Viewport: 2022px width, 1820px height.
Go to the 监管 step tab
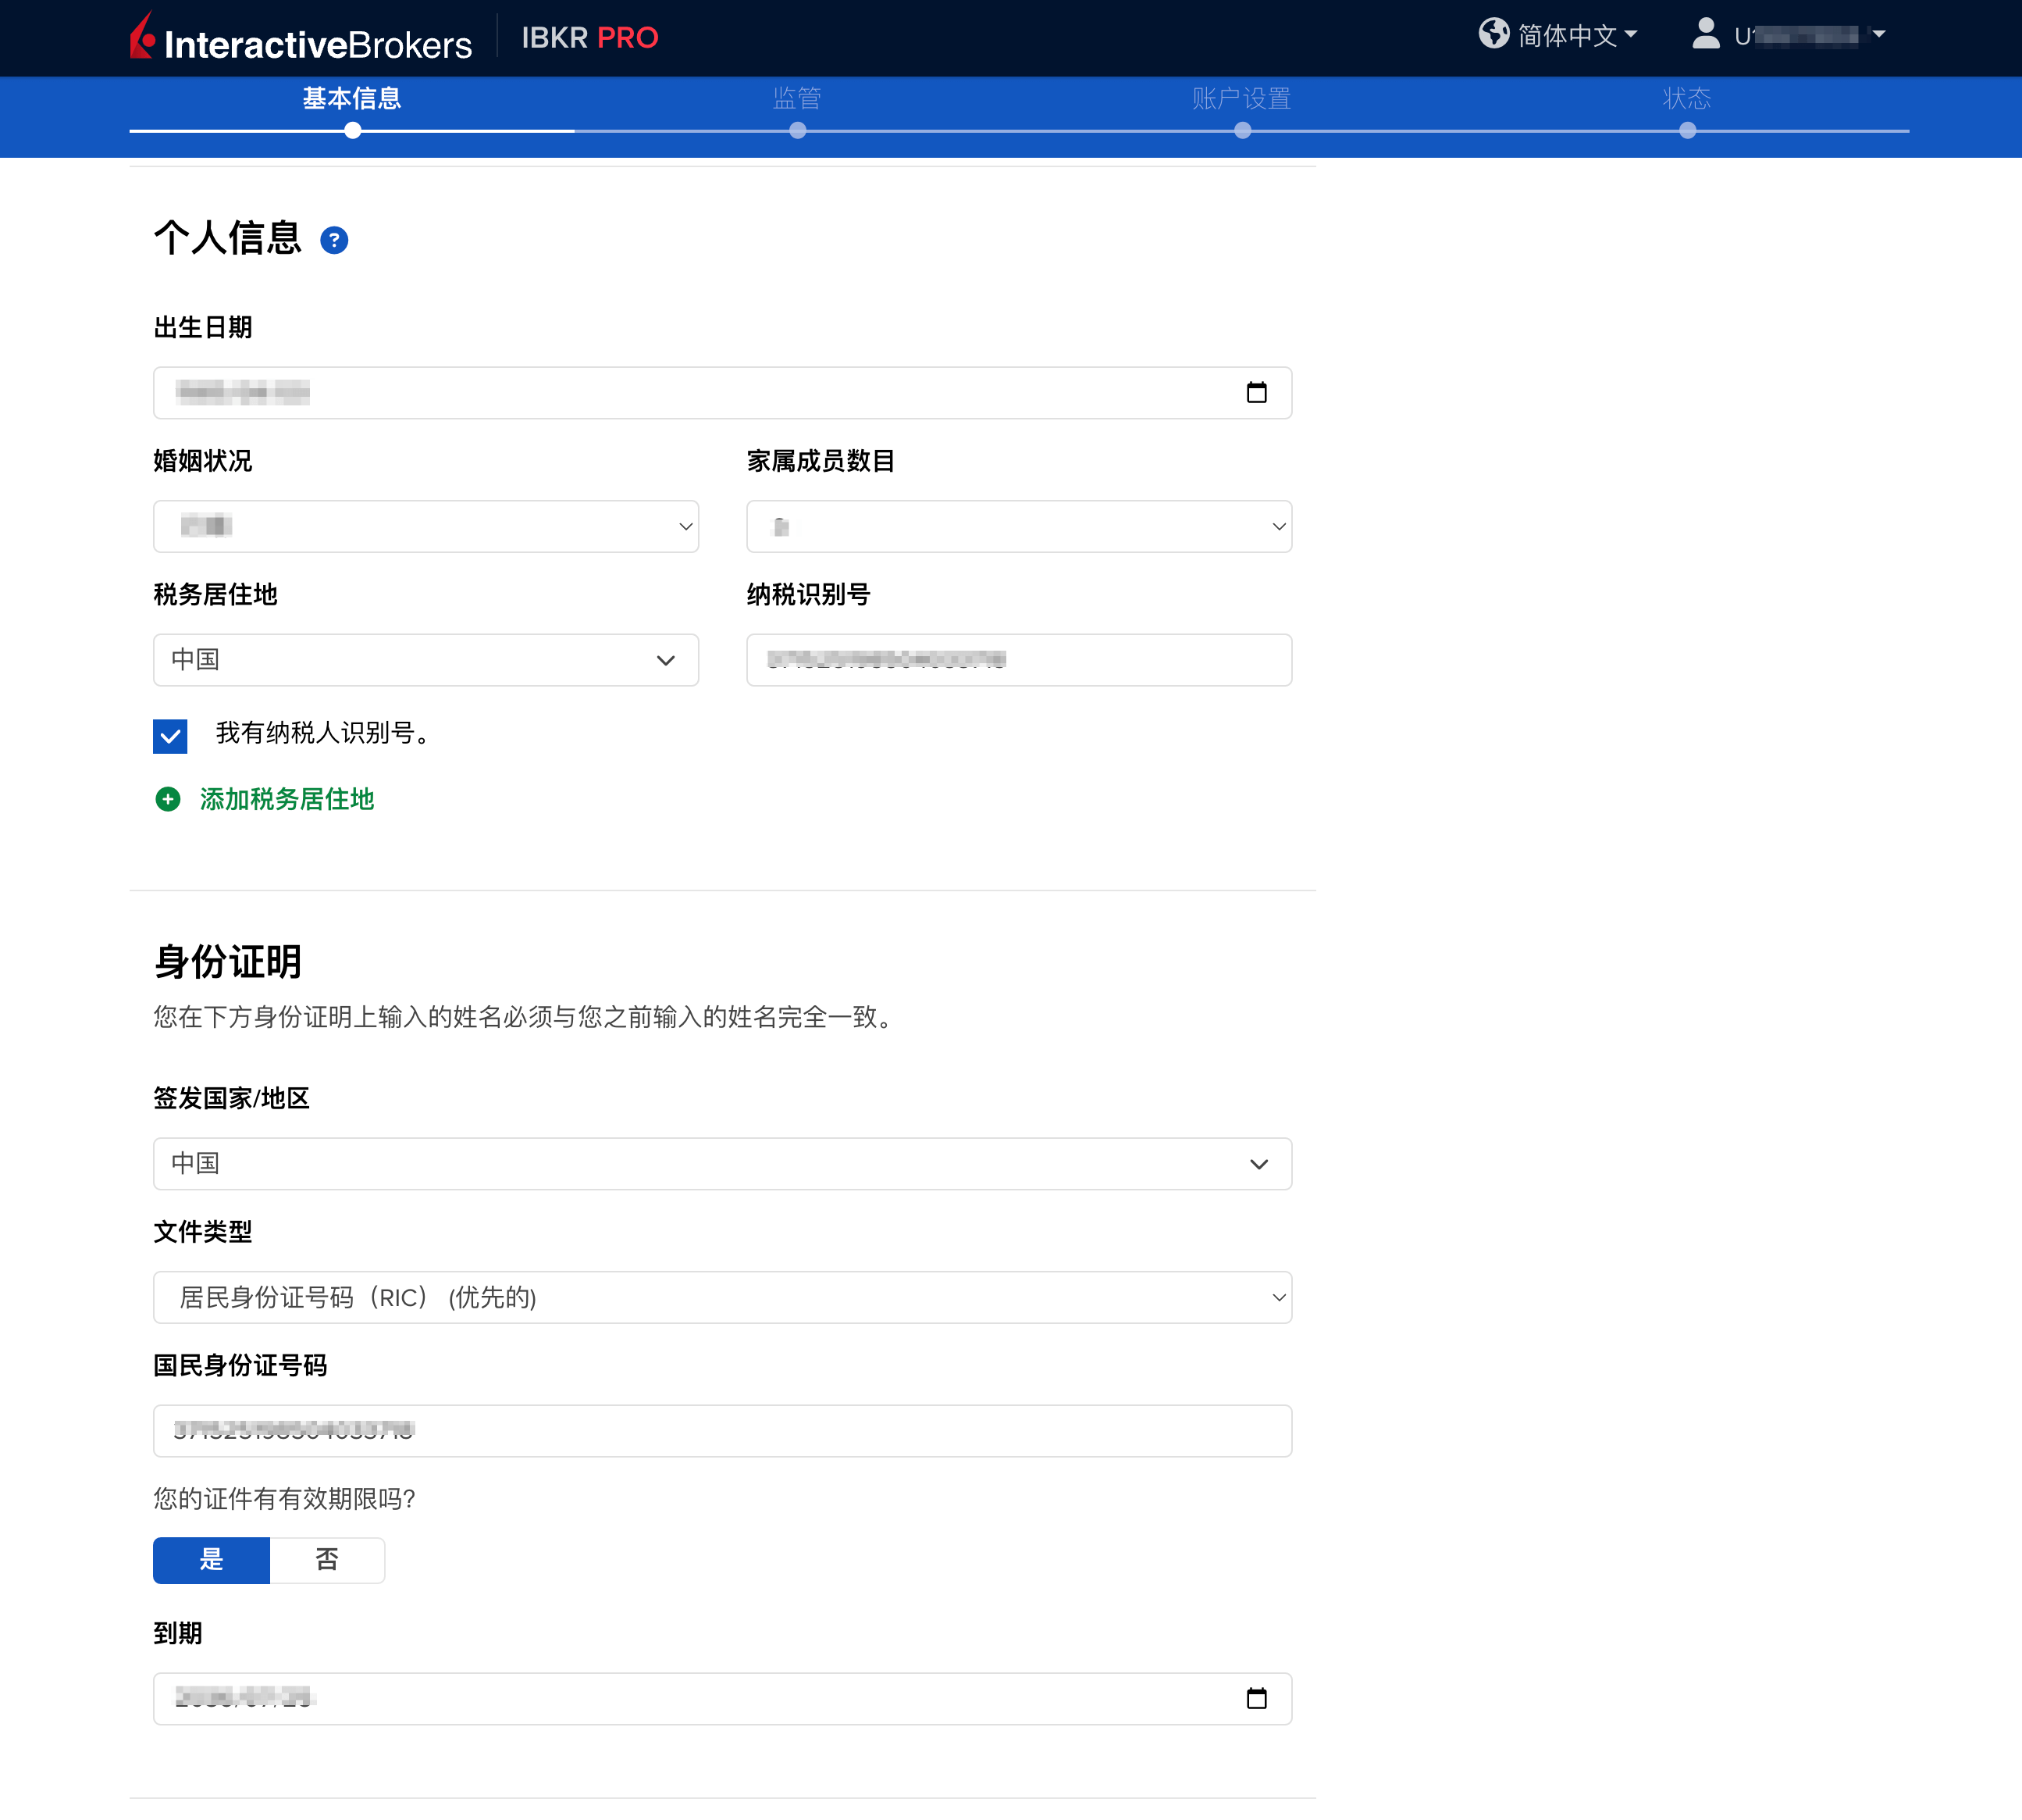796,99
